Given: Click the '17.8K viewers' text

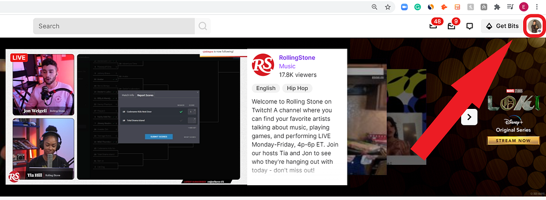Looking at the screenshot, I should 298,75.
